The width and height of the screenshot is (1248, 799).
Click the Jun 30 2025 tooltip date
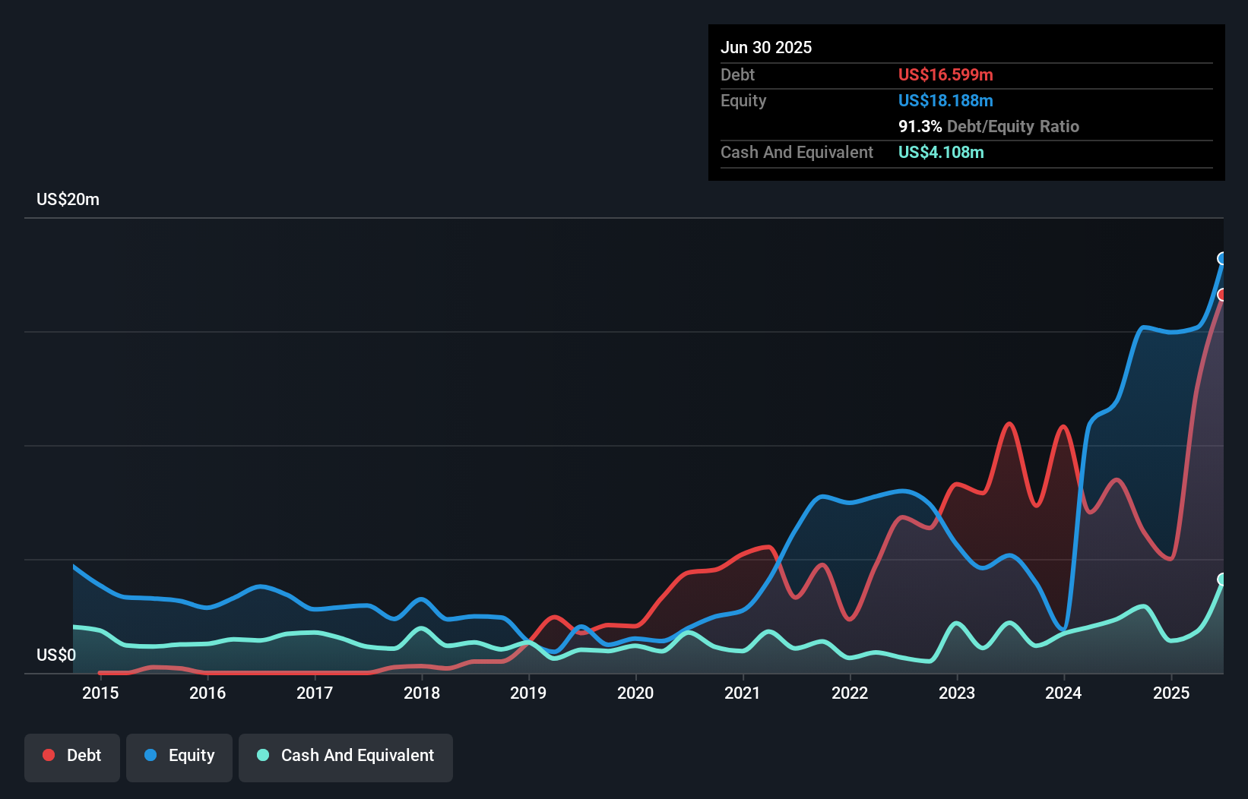(x=766, y=47)
